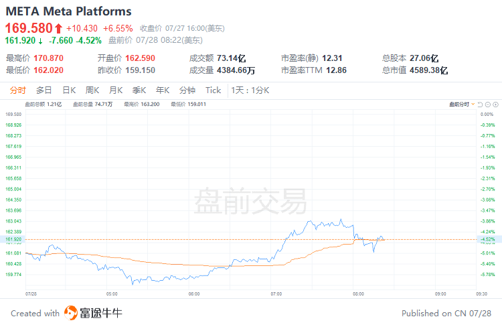Click the 08:00 time axis label
The image size is (502, 327).
point(358,294)
